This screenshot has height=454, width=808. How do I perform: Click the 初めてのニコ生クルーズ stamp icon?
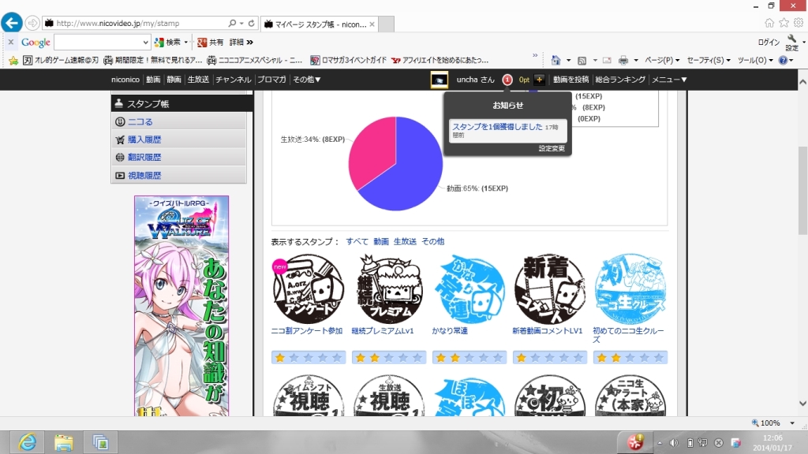[630, 289]
